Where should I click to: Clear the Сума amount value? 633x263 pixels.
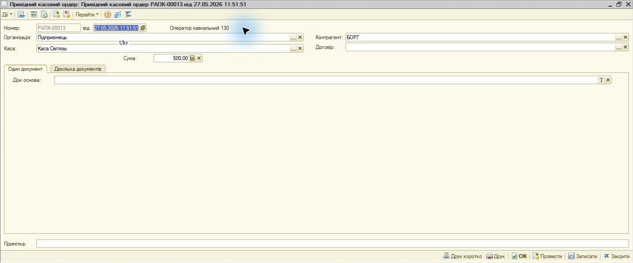pyautogui.click(x=199, y=58)
